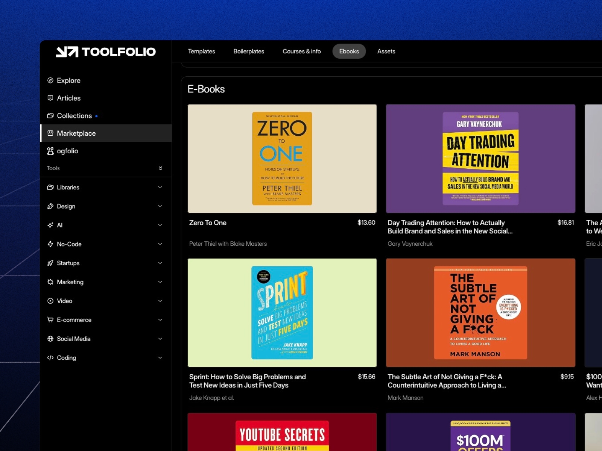
Task: Click the Sprint: How to Solve title
Action: point(248,381)
